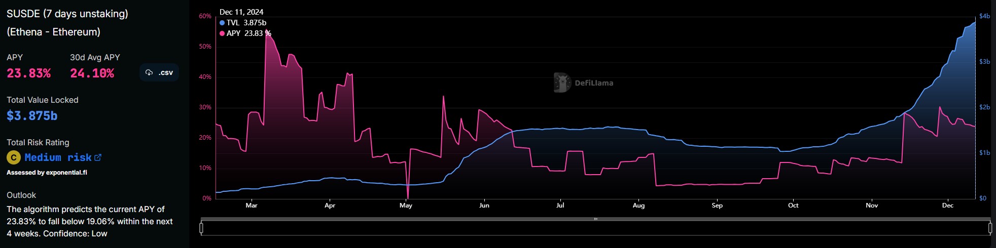996x248 pixels.
Task: Click the Assessed by exponential.fi text
Action: 47,173
